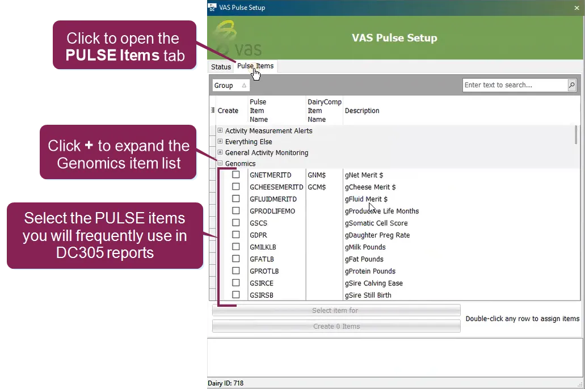Open the Pulse Items tab
585x389 pixels.
click(255, 66)
